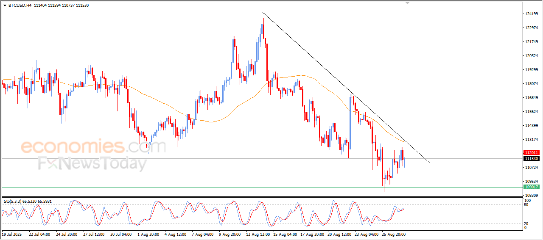The width and height of the screenshot is (543, 240).
Task: Click the 4 Aug 12:00 time label
Action: click(x=175, y=234)
